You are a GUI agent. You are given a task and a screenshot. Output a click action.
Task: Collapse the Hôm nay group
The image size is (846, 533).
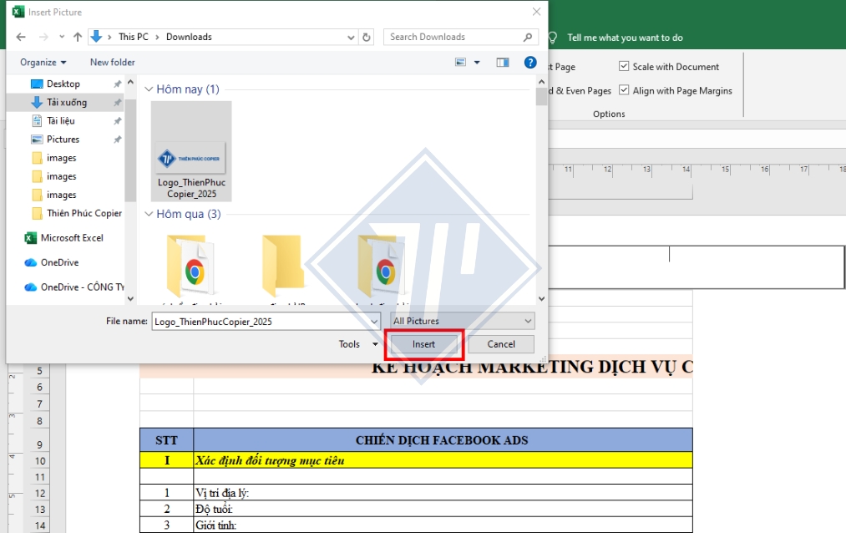tap(148, 89)
